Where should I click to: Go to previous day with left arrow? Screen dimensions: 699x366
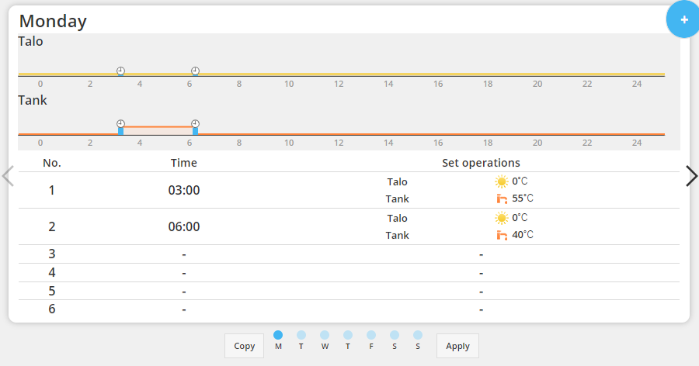(x=8, y=176)
